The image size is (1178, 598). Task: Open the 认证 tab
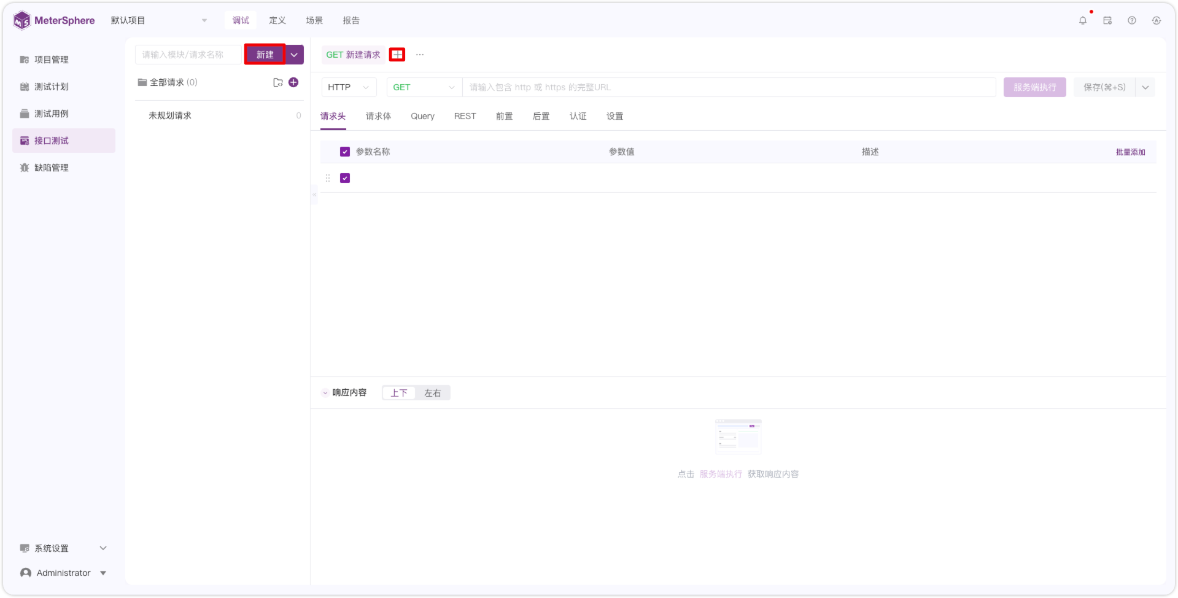point(578,116)
